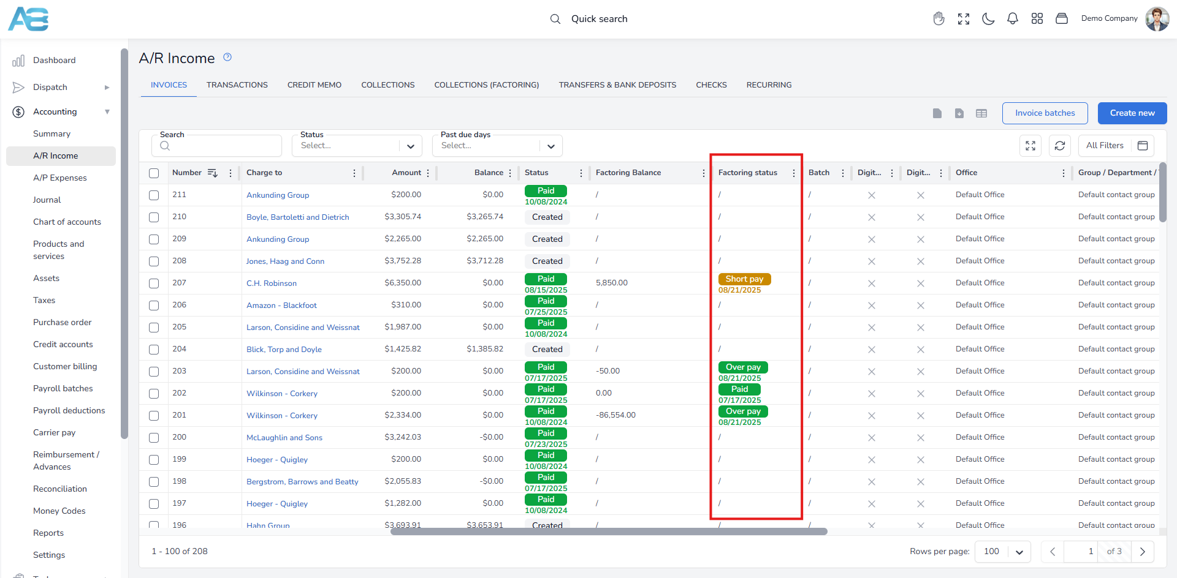Expand the invoice table to fullscreen
The width and height of the screenshot is (1177, 578).
point(1030,146)
